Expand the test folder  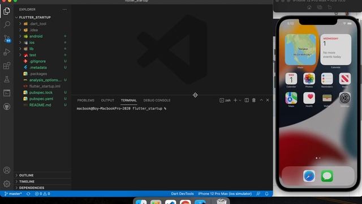tap(33, 55)
